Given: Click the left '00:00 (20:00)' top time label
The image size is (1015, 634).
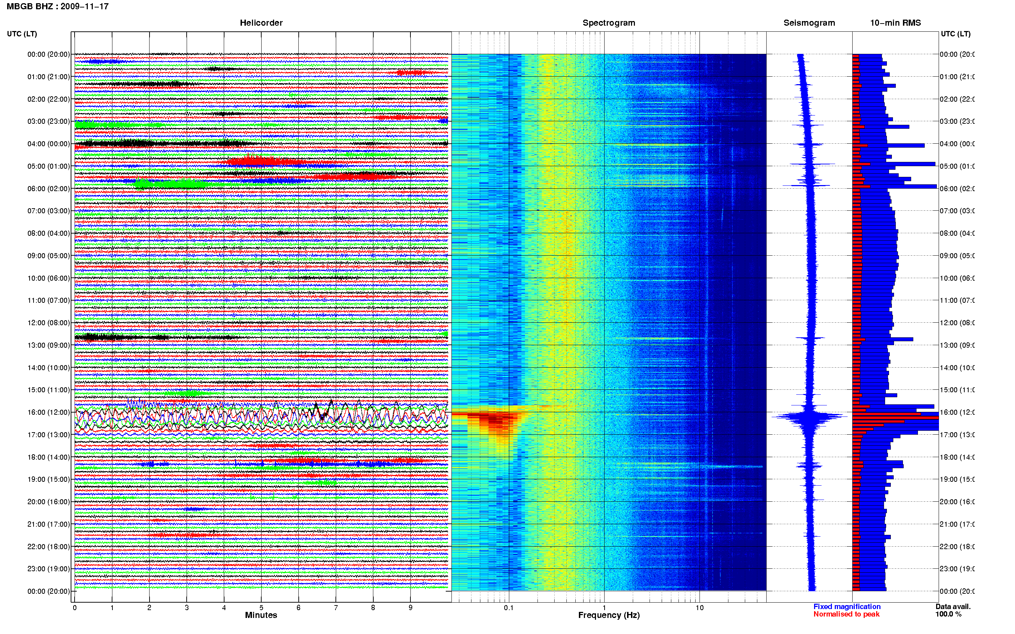Looking at the screenshot, I should (x=49, y=54).
